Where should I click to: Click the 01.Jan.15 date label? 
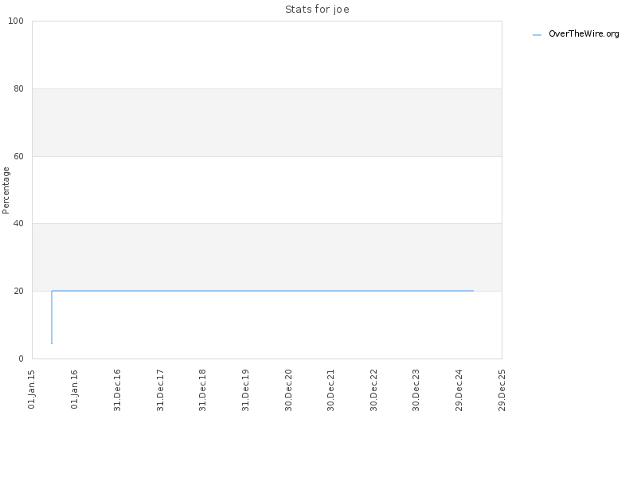(32, 390)
